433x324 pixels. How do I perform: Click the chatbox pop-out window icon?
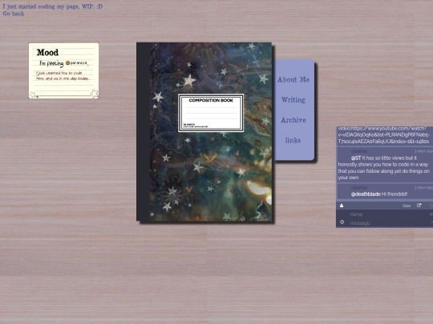(x=419, y=206)
